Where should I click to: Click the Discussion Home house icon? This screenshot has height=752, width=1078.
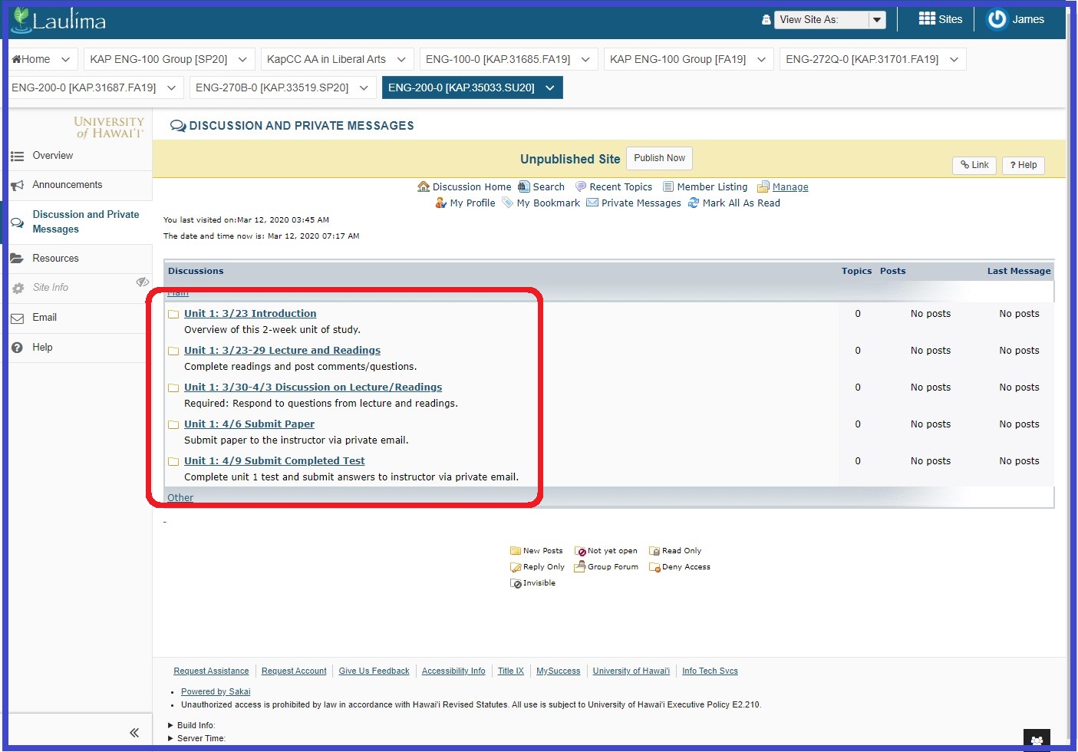click(x=424, y=186)
